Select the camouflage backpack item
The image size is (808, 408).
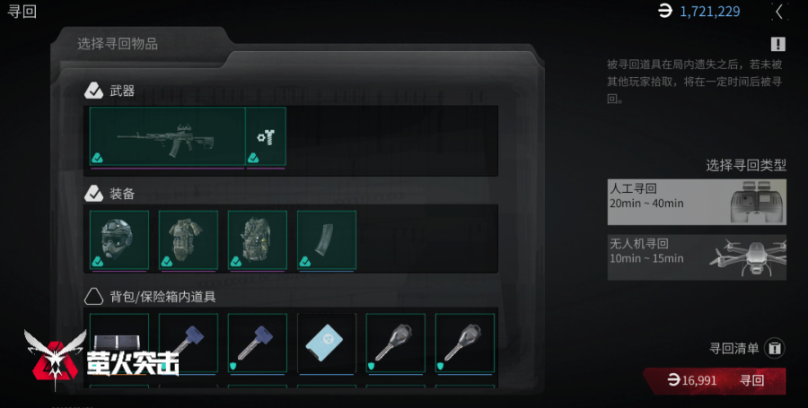257,239
